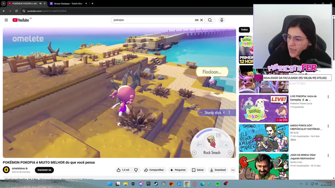Close the Stream Database tab
Image resolution: width=335 pixels, height=188 pixels.
86,4
